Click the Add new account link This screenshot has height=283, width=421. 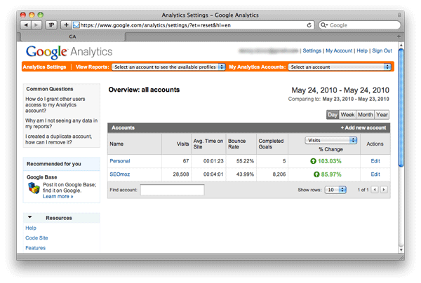(363, 128)
